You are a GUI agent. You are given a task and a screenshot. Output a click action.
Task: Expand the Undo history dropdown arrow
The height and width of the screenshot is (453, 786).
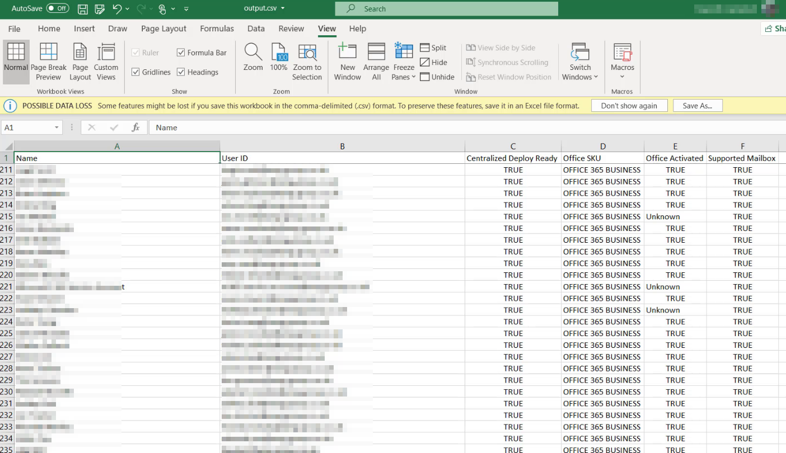pyautogui.click(x=128, y=9)
